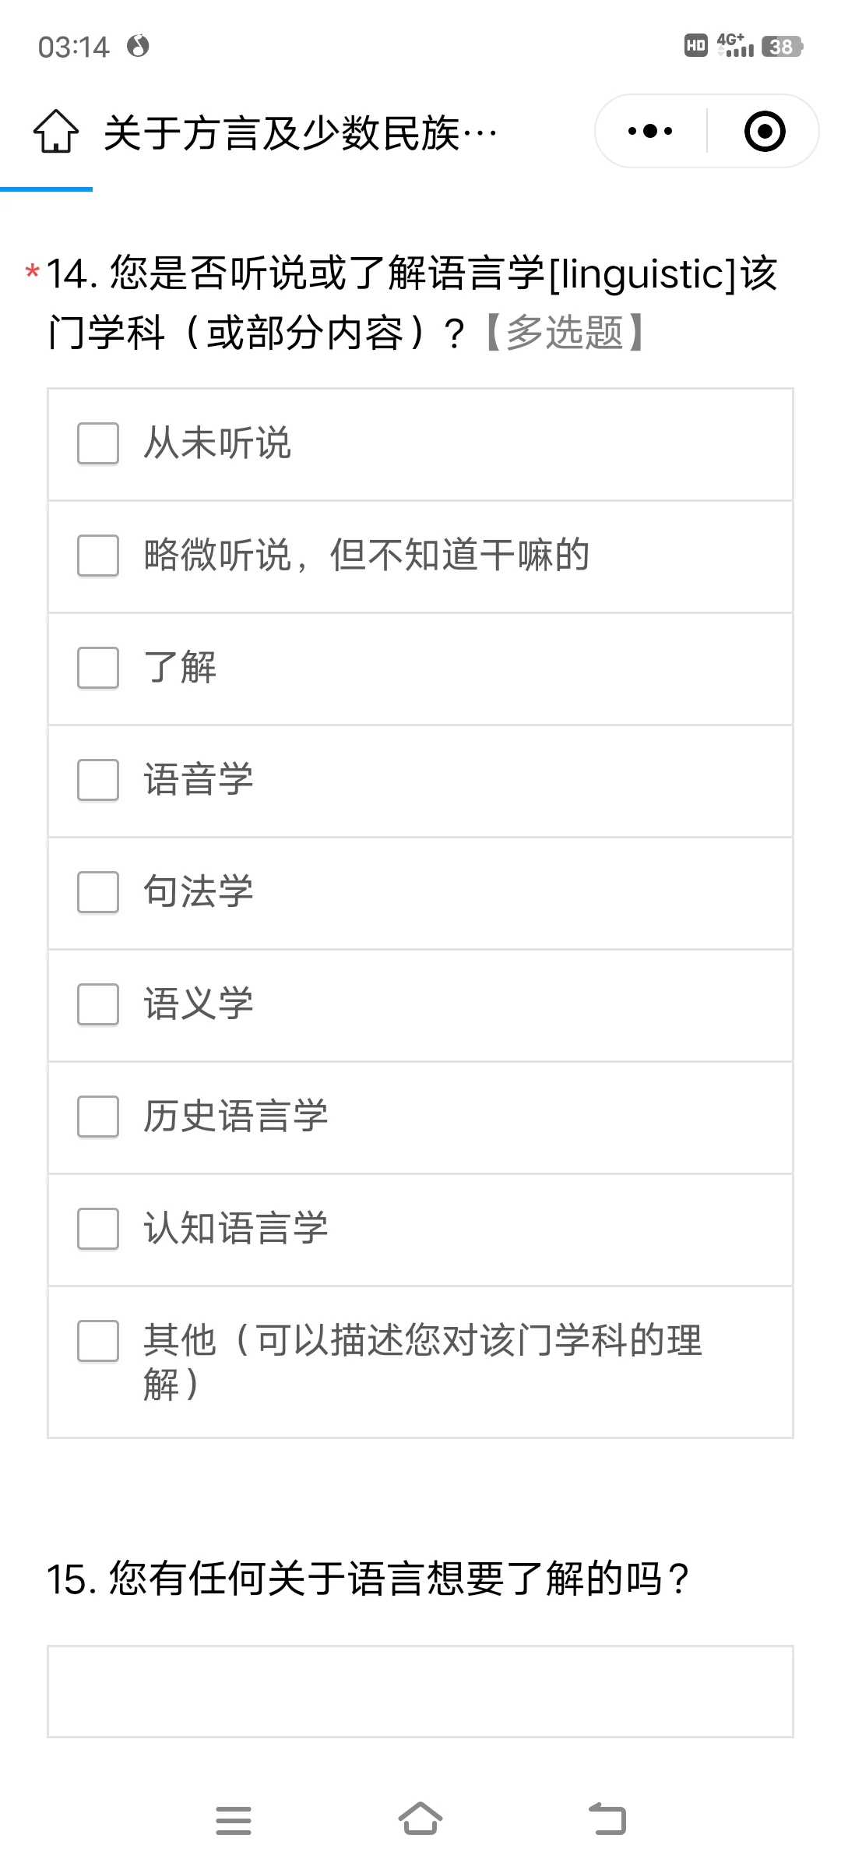Screen dimensions: 841x1870
Task: Select the 了解 checkbox
Action: pos(98,668)
